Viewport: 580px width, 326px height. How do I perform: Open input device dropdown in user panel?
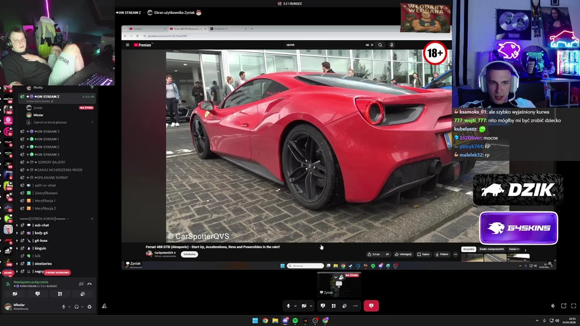click(x=69, y=307)
